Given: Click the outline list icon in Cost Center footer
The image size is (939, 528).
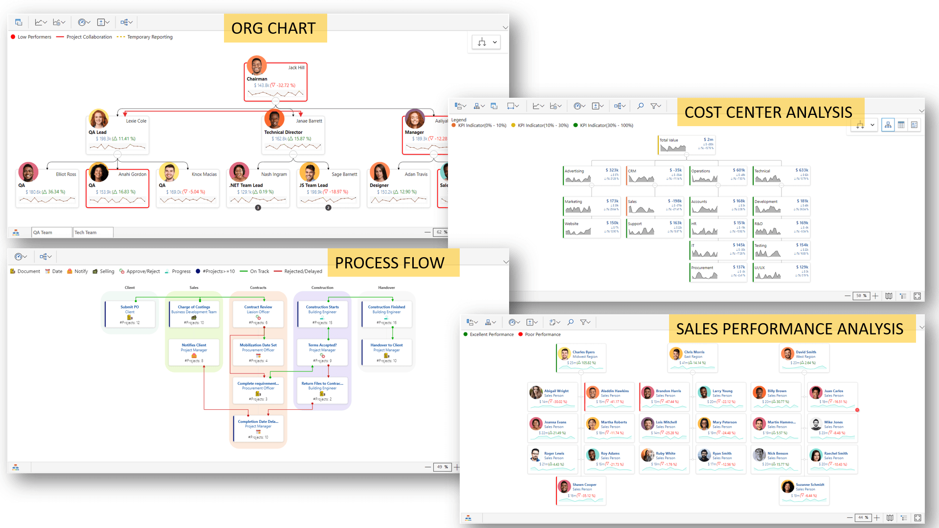Looking at the screenshot, I should tap(903, 296).
